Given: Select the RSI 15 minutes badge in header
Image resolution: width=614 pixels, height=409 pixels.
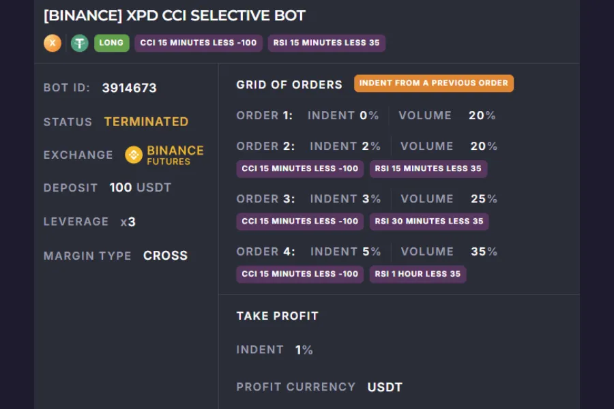Looking at the screenshot, I should tap(327, 43).
